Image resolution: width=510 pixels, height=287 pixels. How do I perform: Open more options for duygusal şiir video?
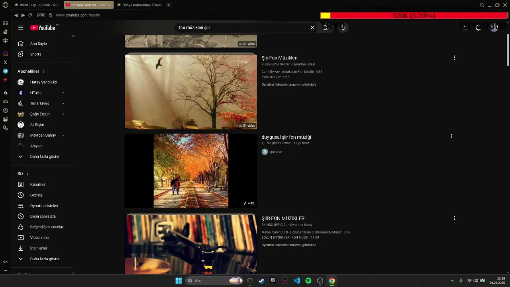[451, 136]
